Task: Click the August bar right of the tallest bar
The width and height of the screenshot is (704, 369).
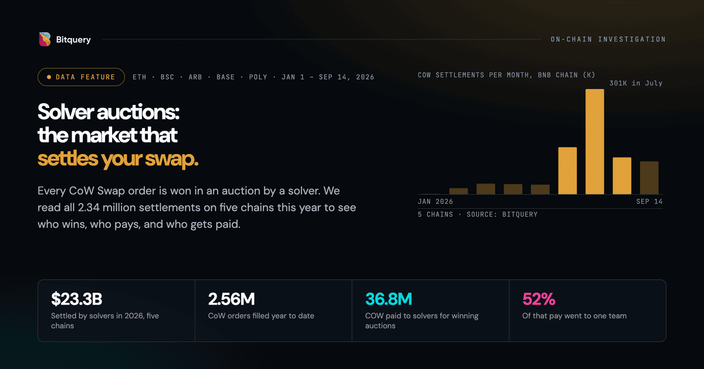Action: point(622,176)
